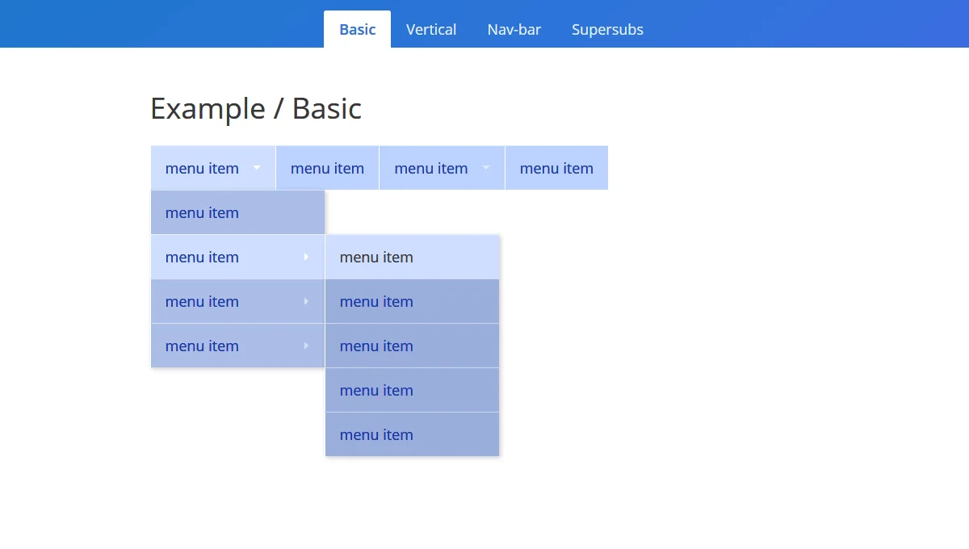The height and width of the screenshot is (549, 969).
Task: Click the Example / Basic heading
Action: click(256, 108)
